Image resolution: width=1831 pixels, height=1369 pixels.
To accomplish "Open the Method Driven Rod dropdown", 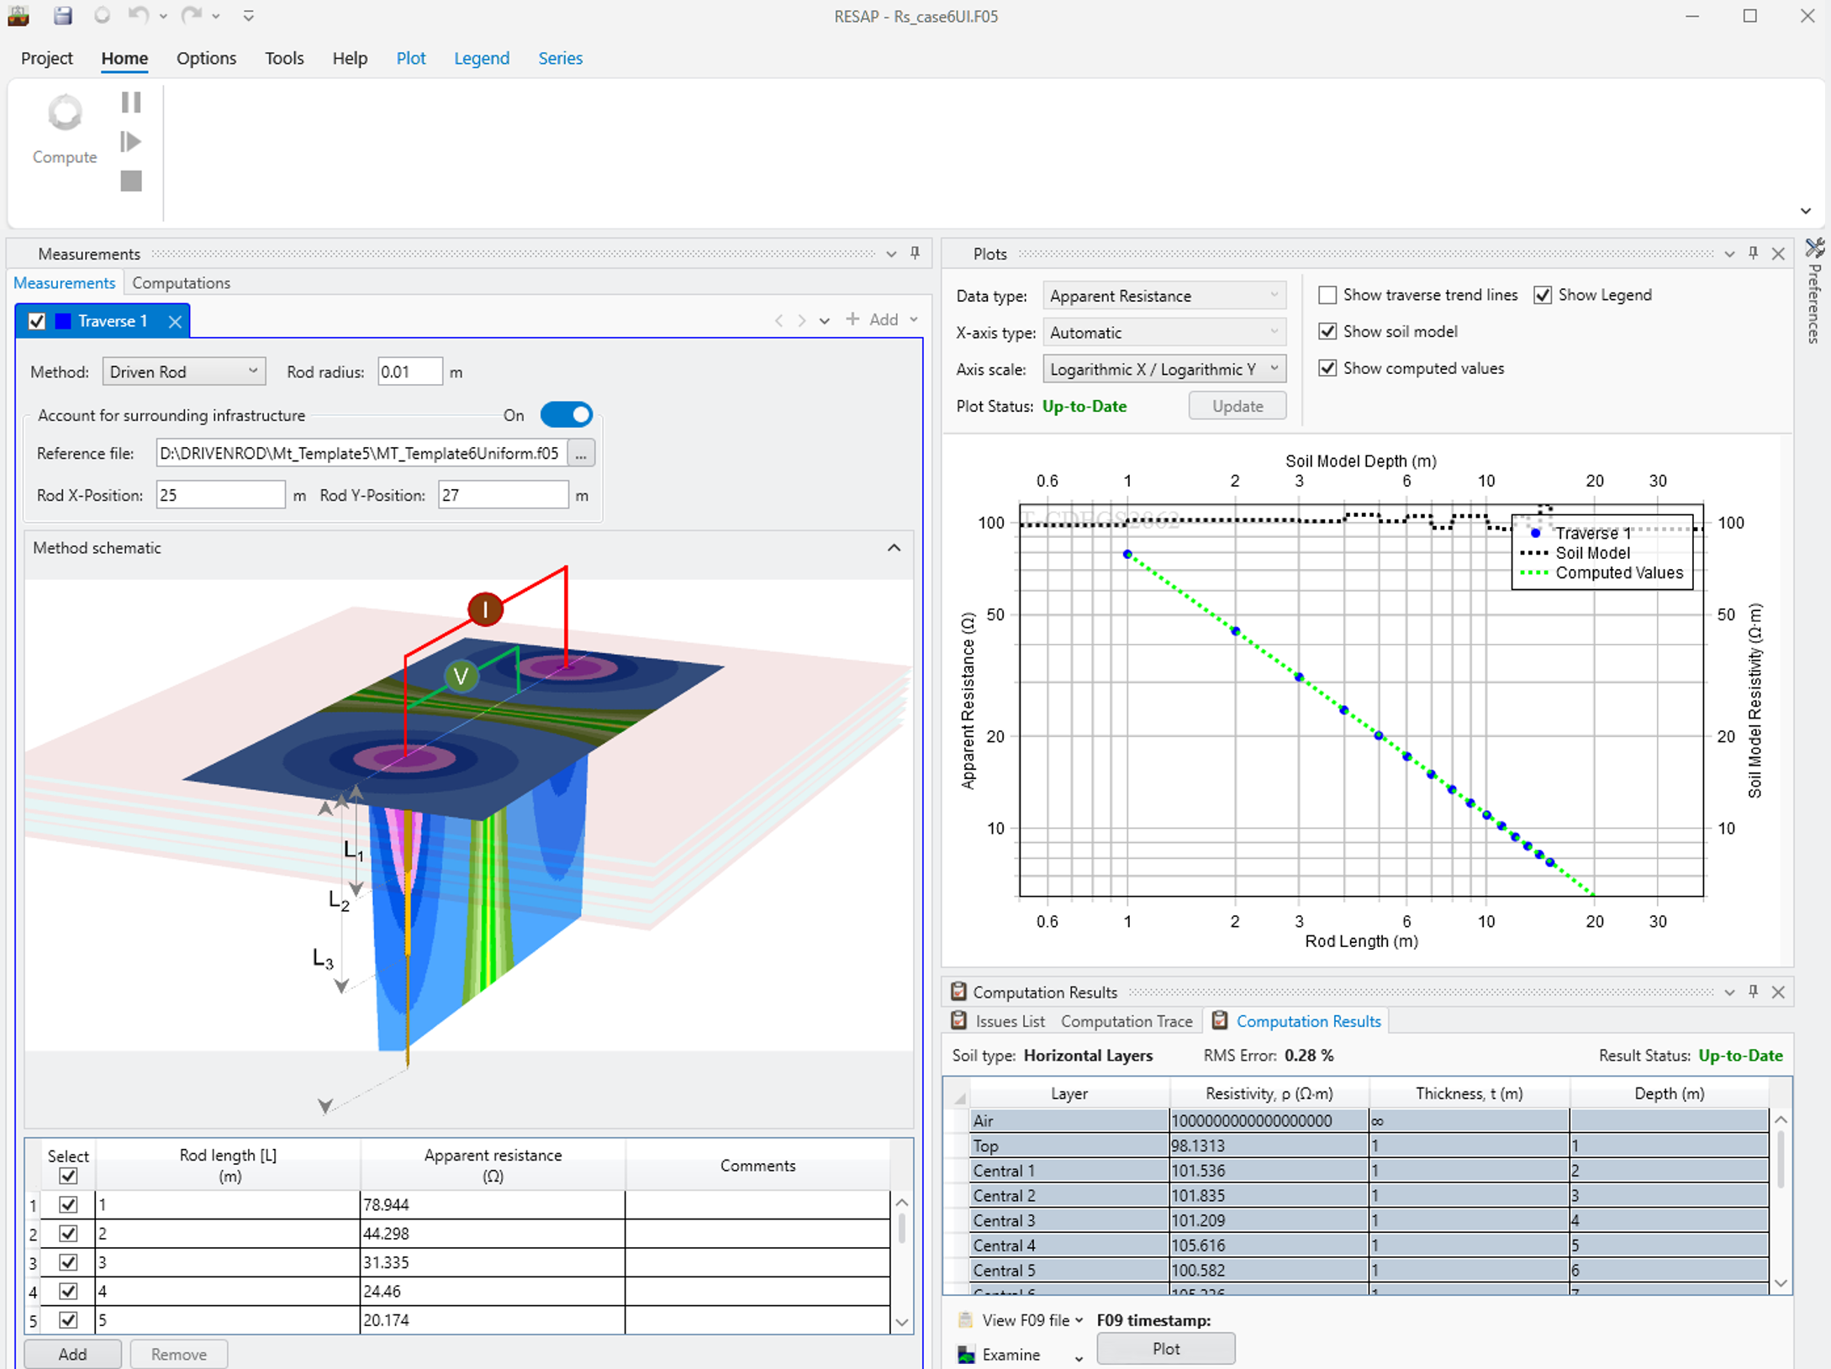I will [x=184, y=371].
